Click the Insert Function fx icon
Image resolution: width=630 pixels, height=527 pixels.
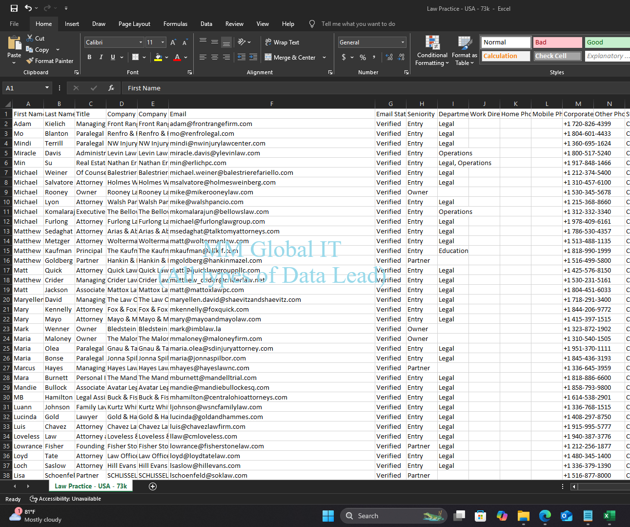click(x=111, y=88)
